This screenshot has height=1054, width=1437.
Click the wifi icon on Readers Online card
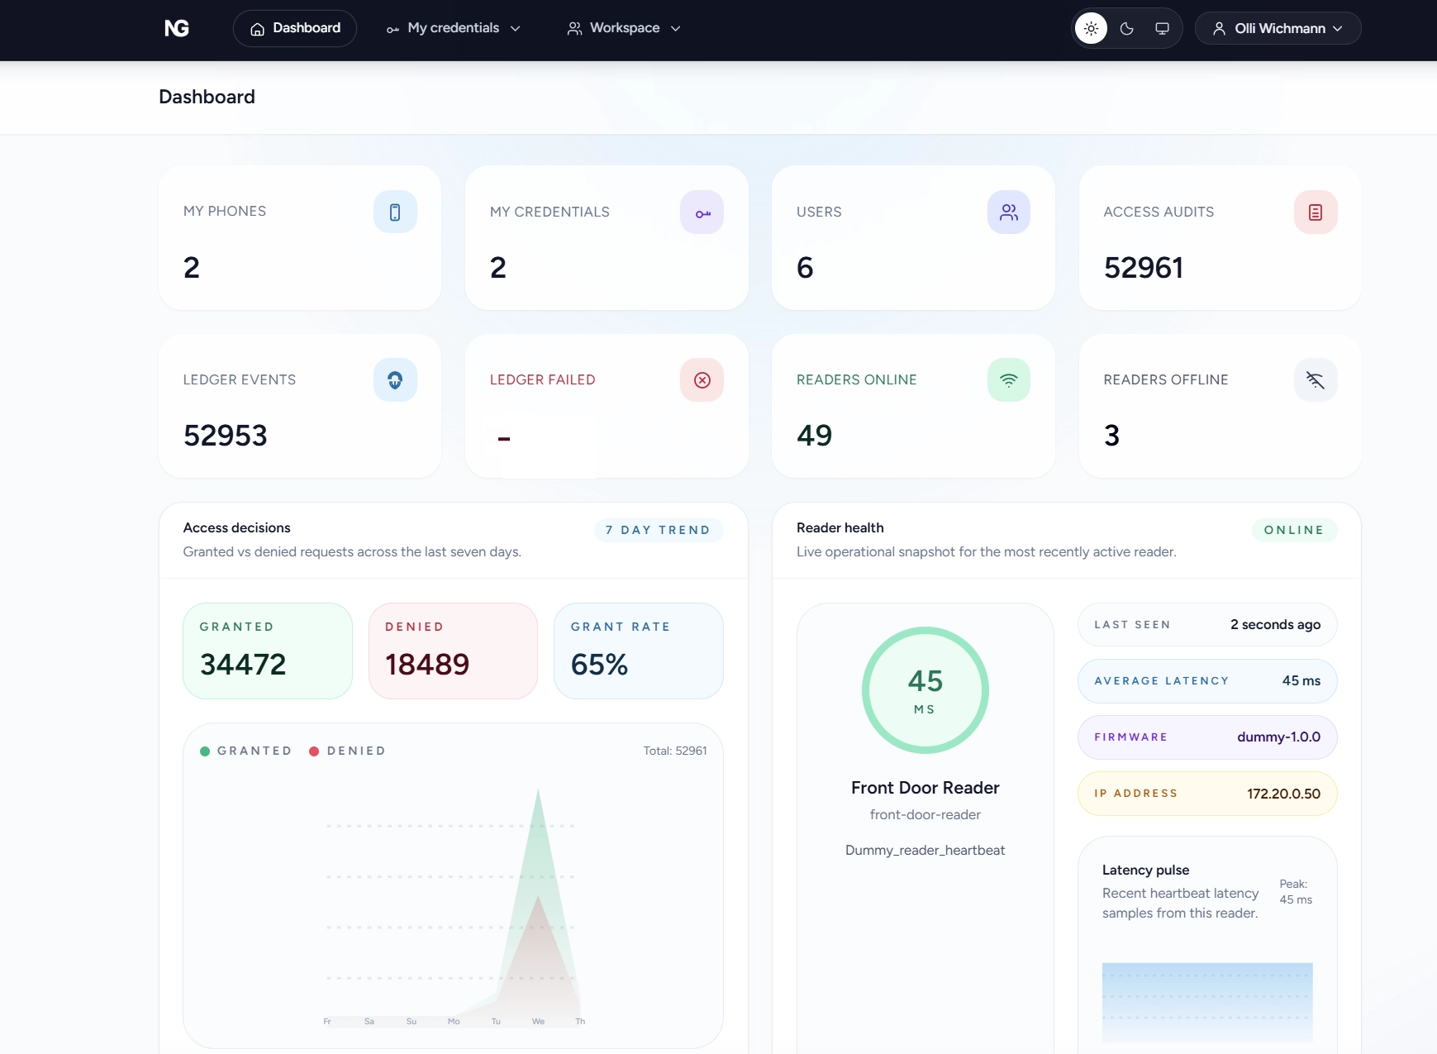[x=1008, y=380]
